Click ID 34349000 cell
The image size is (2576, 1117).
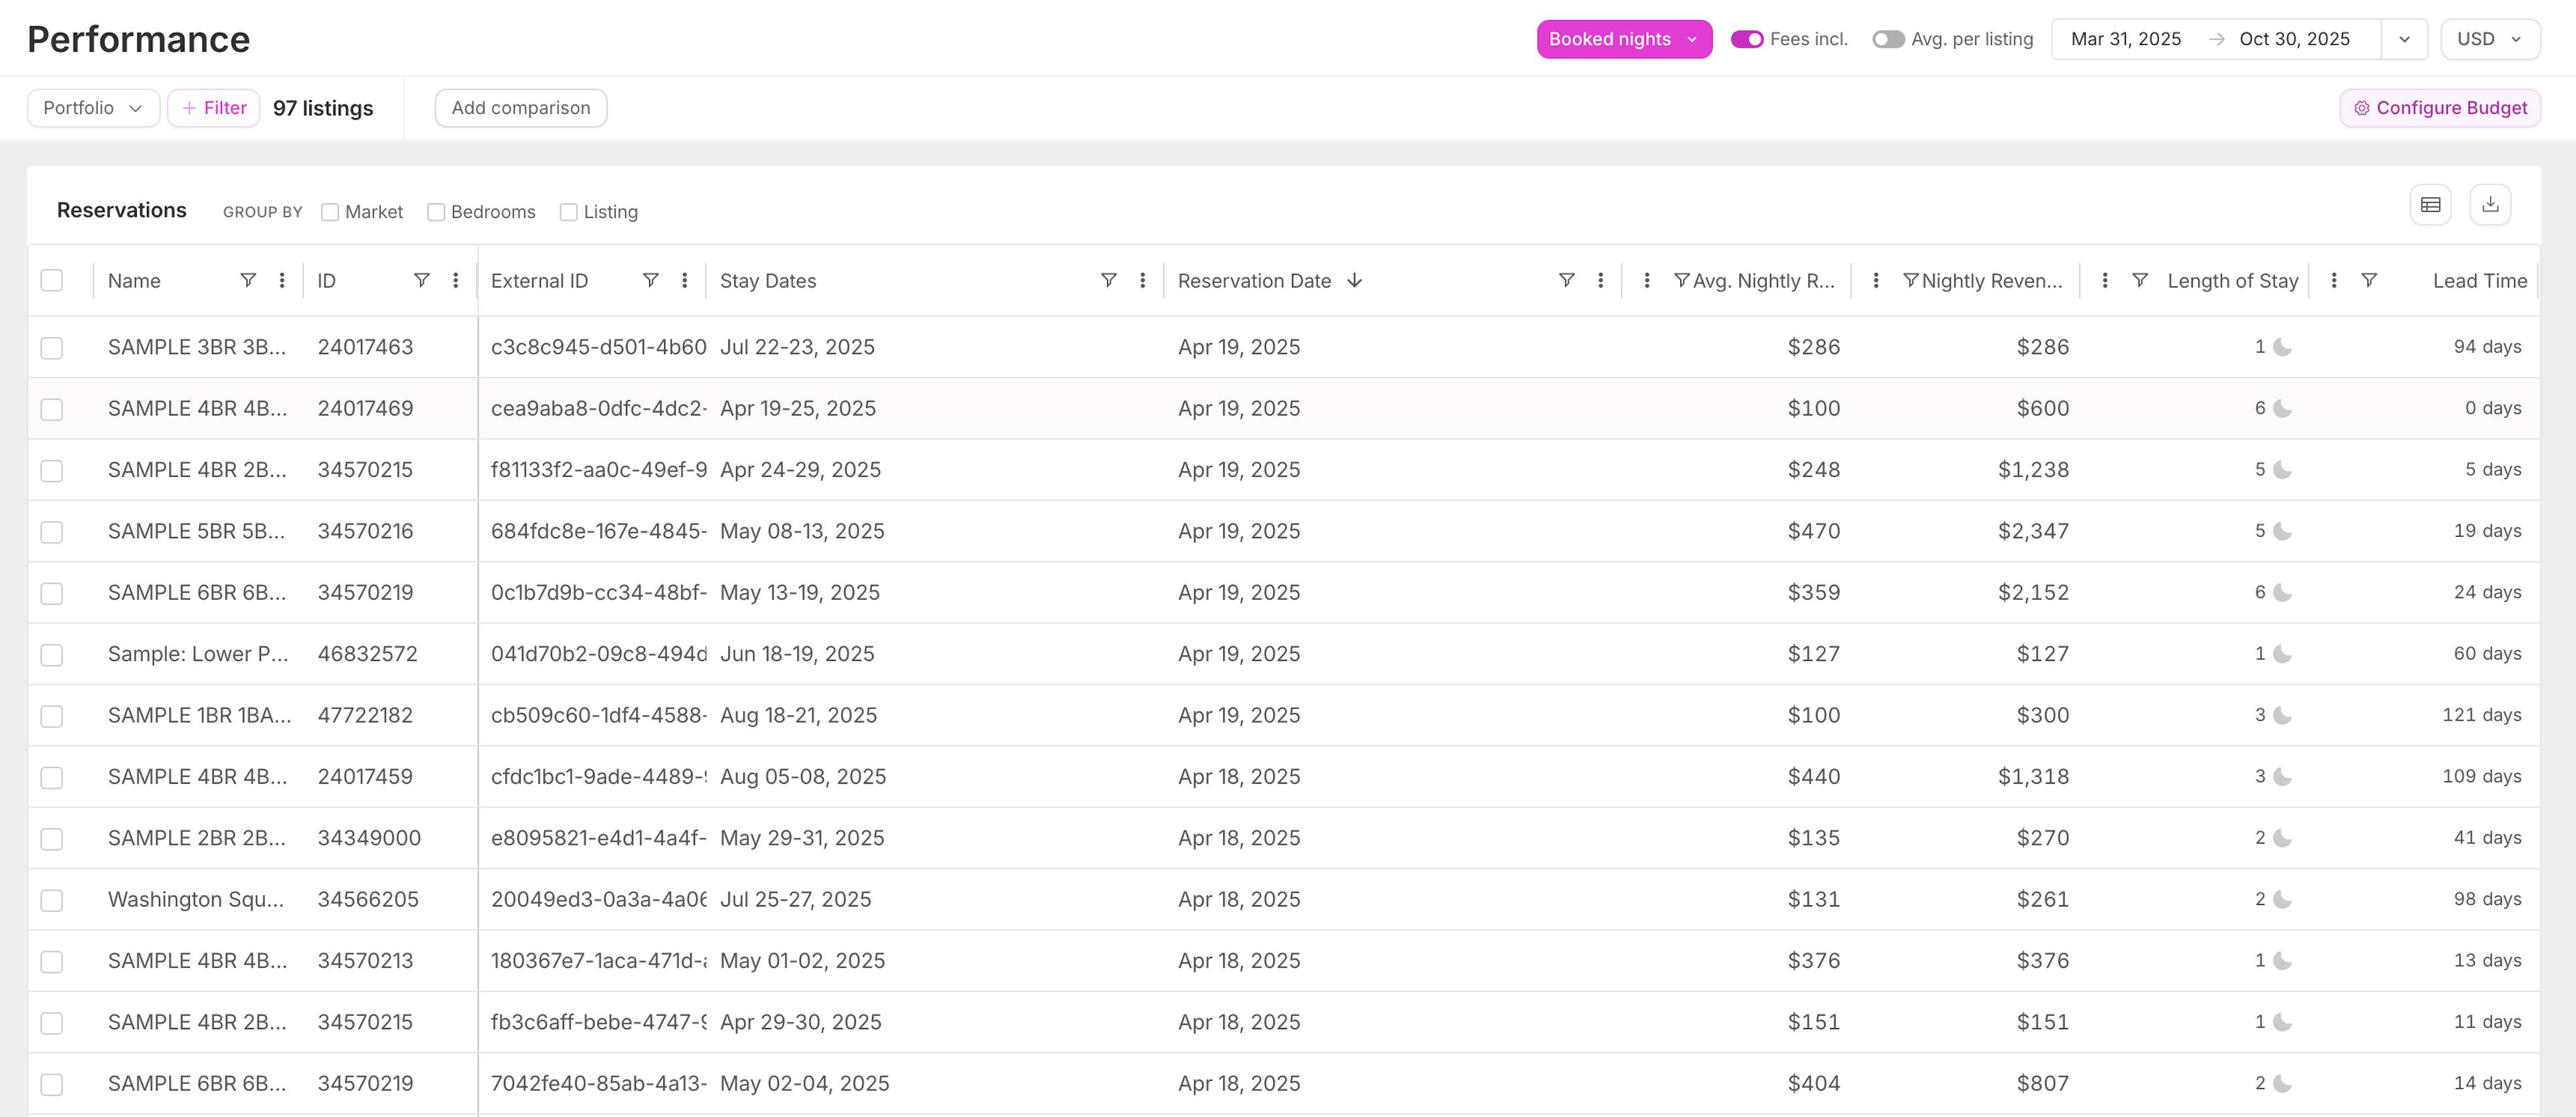(x=369, y=838)
